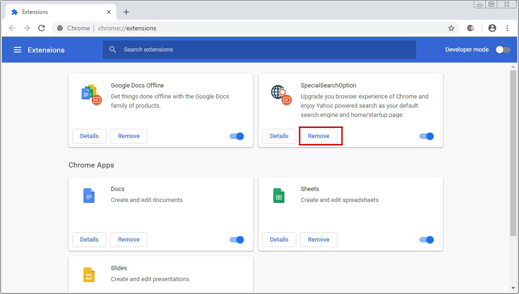Click the 'Create and edit spreadsheets' description
This screenshot has width=519, height=294.
(340, 200)
